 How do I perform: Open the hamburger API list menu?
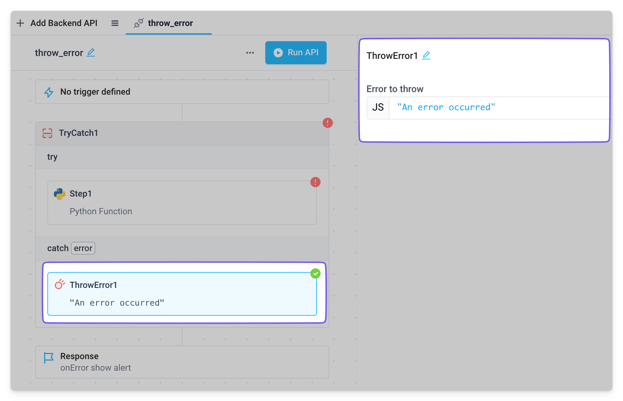pos(115,23)
